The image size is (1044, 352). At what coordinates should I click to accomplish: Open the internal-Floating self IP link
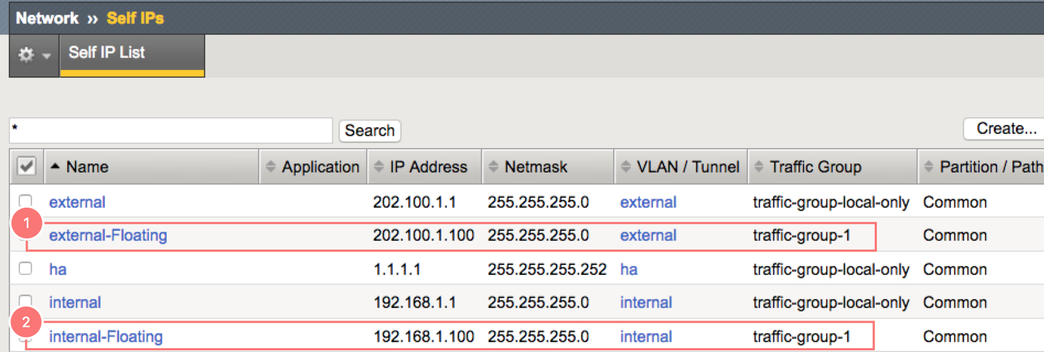tap(105, 337)
